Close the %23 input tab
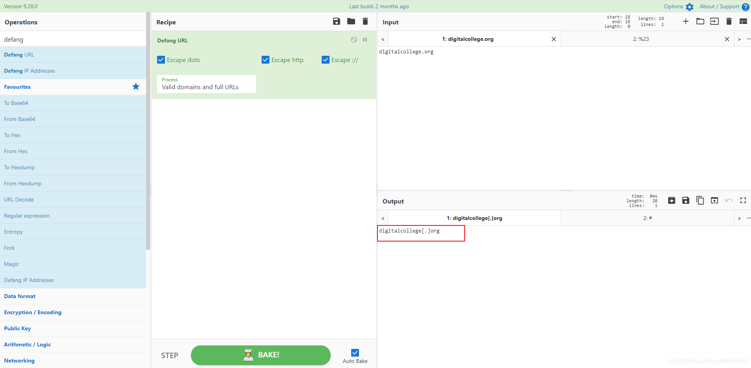Viewport: 751px width, 368px height. pyautogui.click(x=727, y=39)
